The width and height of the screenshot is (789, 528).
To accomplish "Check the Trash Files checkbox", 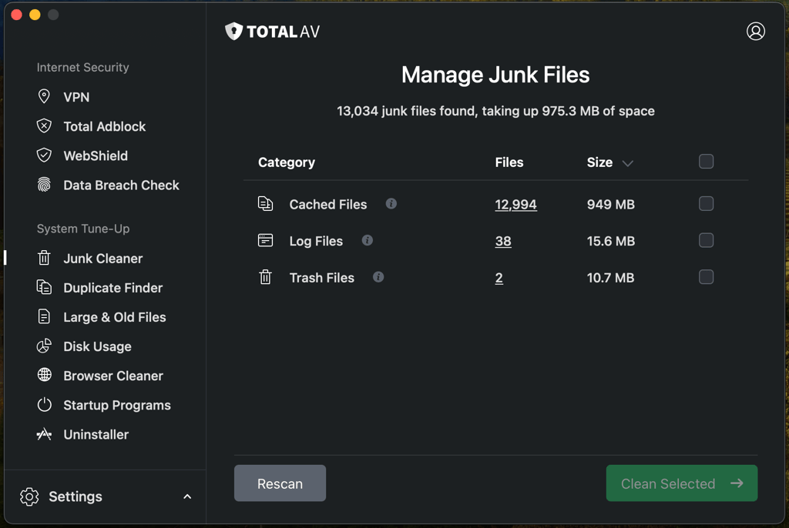I will pyautogui.click(x=706, y=276).
